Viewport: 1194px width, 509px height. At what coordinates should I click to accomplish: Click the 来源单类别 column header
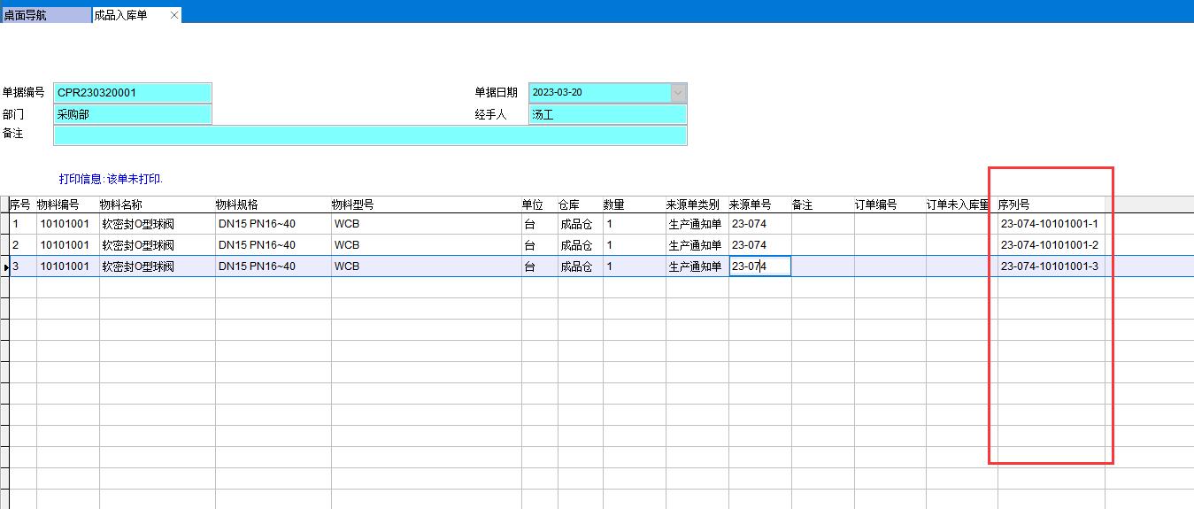(x=696, y=204)
